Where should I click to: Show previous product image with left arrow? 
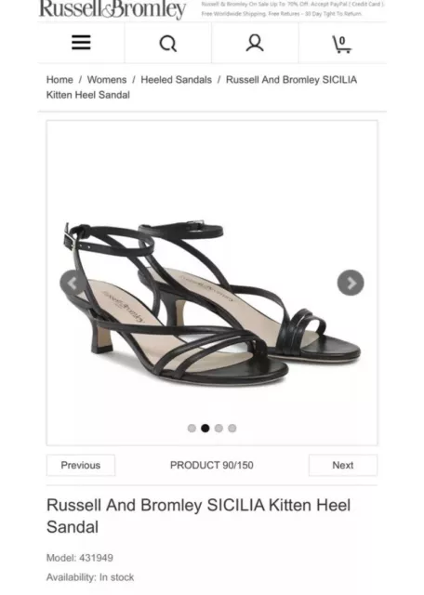[x=73, y=283]
